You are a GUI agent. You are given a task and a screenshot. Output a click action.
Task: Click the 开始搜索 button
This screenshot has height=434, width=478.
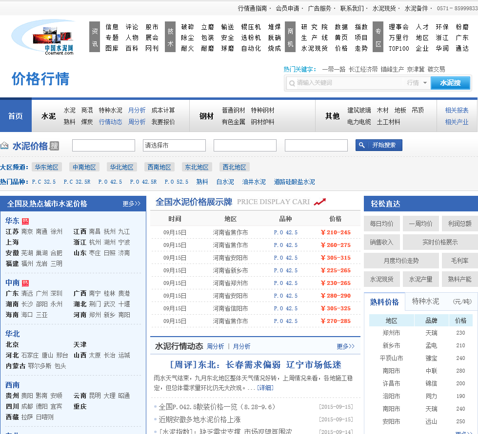378,145
